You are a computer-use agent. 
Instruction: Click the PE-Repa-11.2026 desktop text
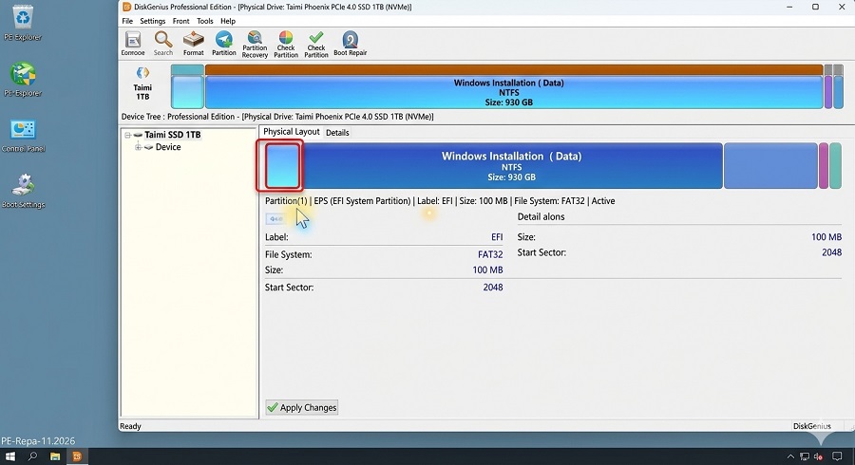pyautogui.click(x=38, y=441)
